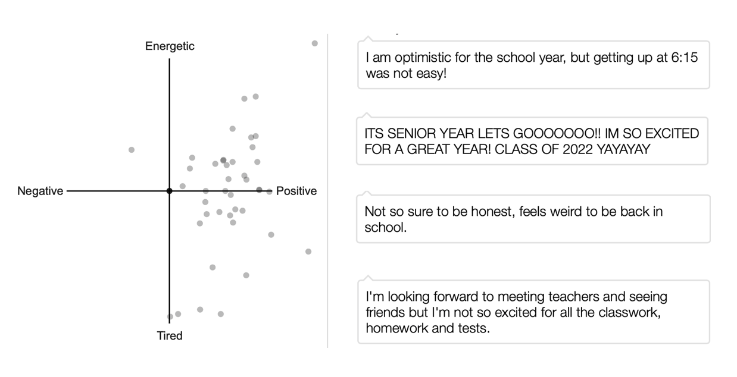Select the dot sitting at the Tired axis end
The width and height of the screenshot is (737, 377).
point(170,316)
